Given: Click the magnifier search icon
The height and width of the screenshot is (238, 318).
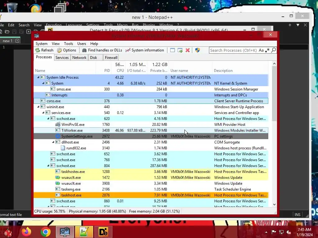Looking at the screenshot, I should click(x=273, y=50).
